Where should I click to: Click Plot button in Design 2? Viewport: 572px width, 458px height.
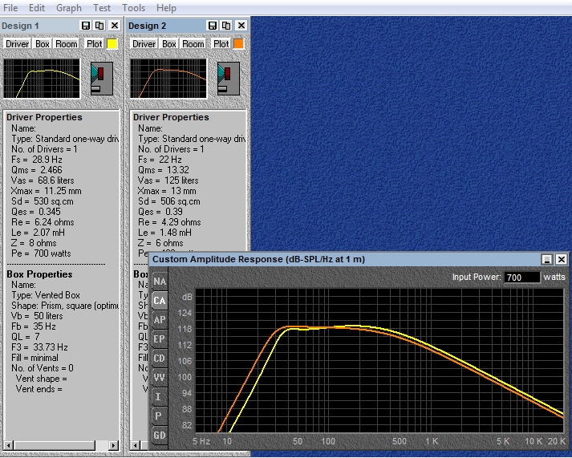pyautogui.click(x=221, y=44)
